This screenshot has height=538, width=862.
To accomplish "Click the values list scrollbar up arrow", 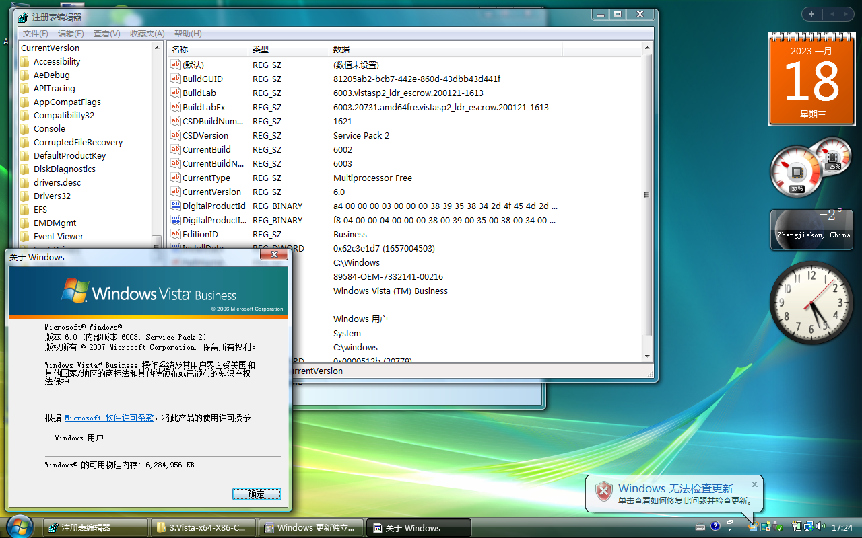I will (647, 48).
